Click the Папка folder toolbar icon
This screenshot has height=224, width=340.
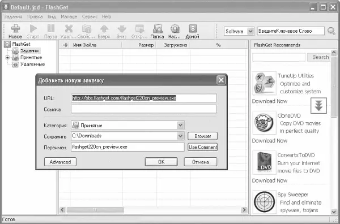tap(157, 29)
